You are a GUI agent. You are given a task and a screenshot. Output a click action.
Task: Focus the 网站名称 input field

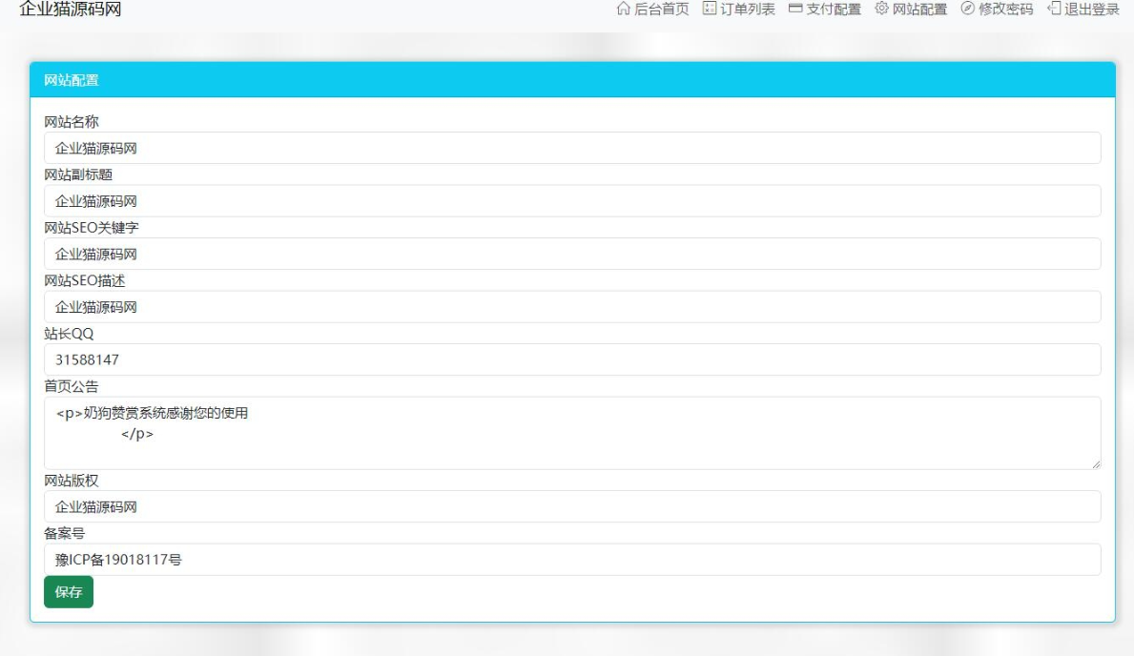pos(572,148)
